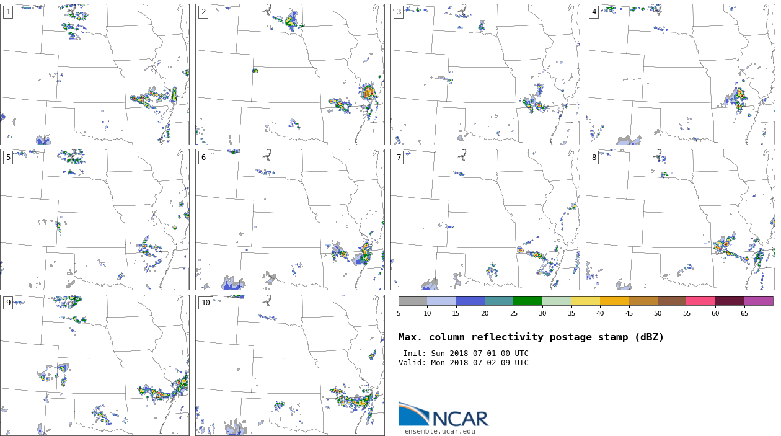Open ensemble member 5 reflectivity panel

point(94,220)
